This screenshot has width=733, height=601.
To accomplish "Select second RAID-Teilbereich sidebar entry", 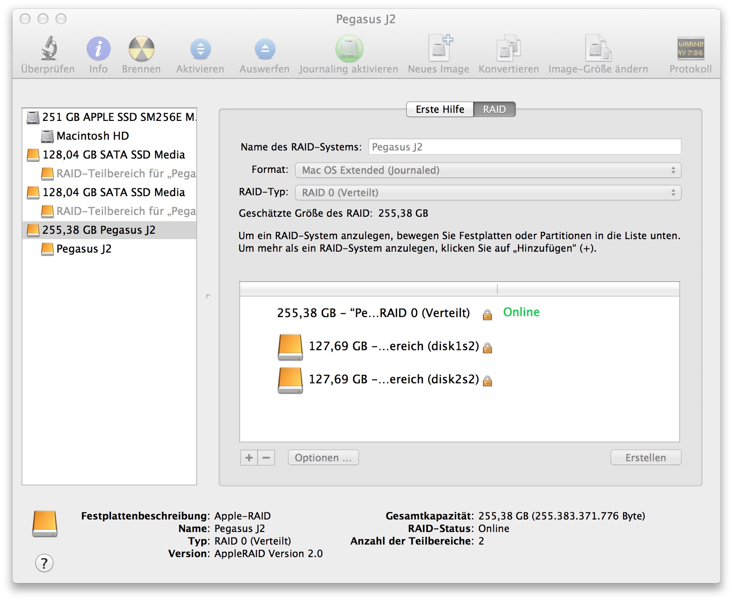I will click(109, 211).
